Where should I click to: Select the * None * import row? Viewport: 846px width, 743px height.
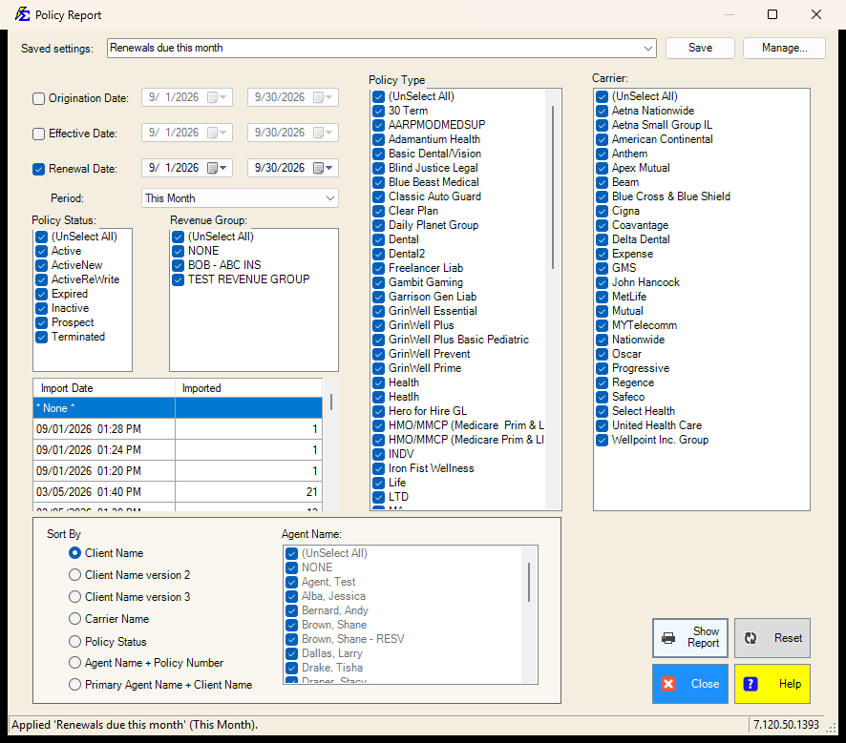178,408
